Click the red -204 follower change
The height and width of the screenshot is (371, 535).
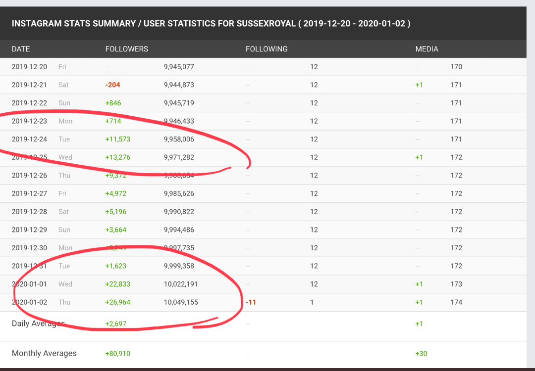113,85
